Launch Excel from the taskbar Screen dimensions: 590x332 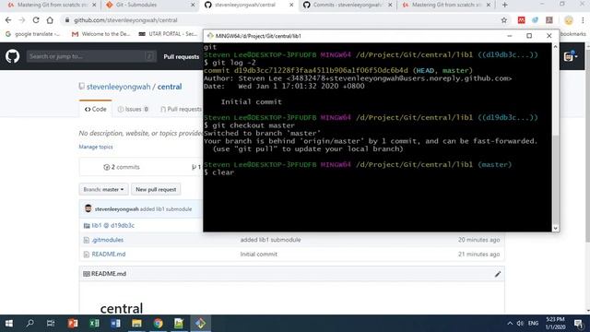(94, 324)
